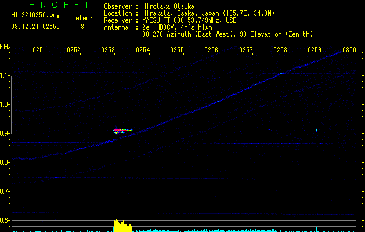Viewport: 365px width, 232px height.
Task: Click the 1.1 kHz frequency label
Action: coord(5,75)
